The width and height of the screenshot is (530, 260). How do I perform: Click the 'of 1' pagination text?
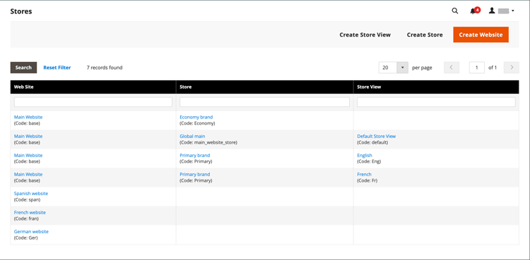click(493, 68)
